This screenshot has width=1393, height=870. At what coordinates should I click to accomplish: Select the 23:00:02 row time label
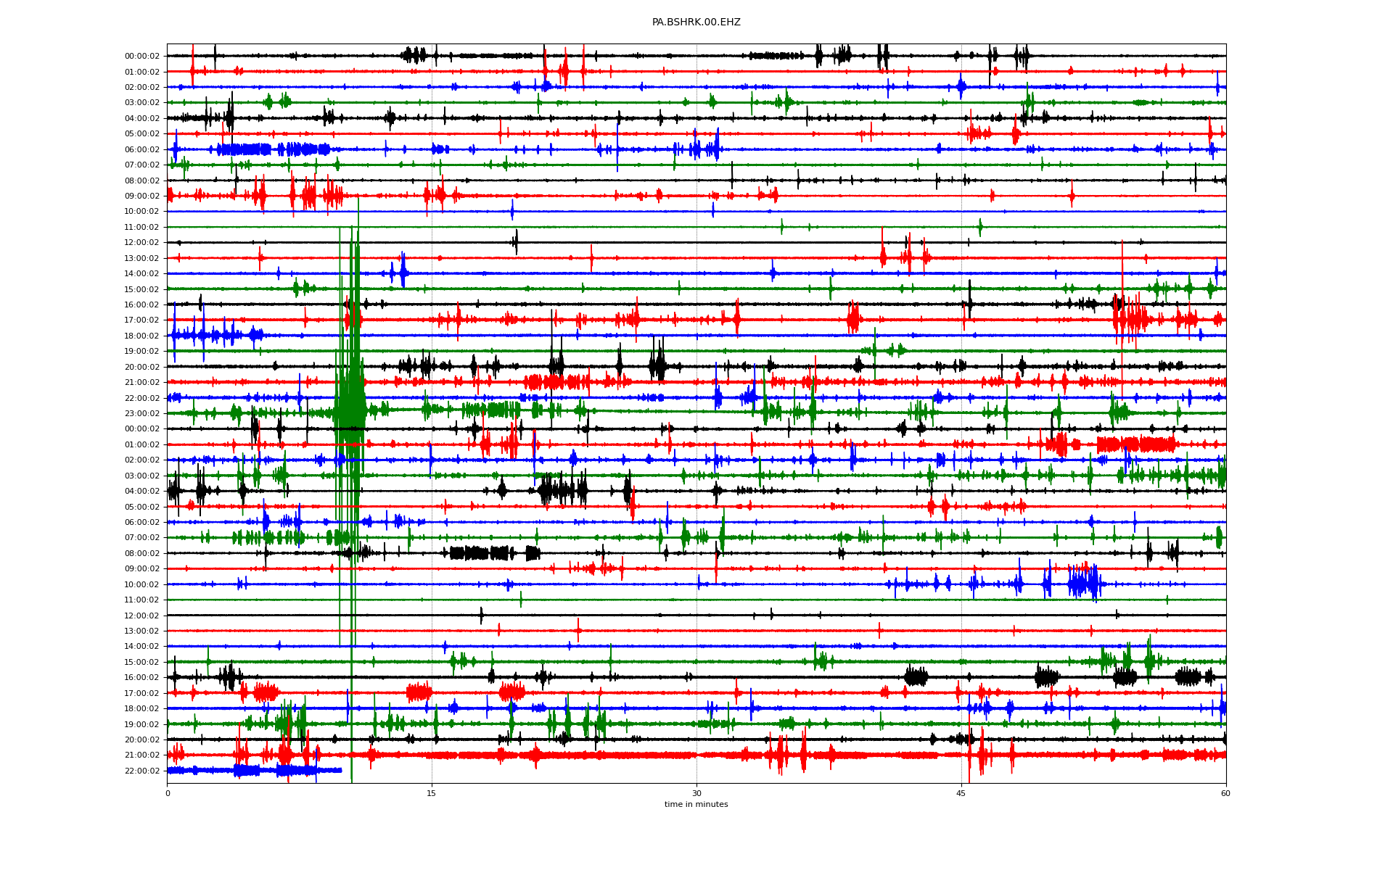click(x=141, y=413)
